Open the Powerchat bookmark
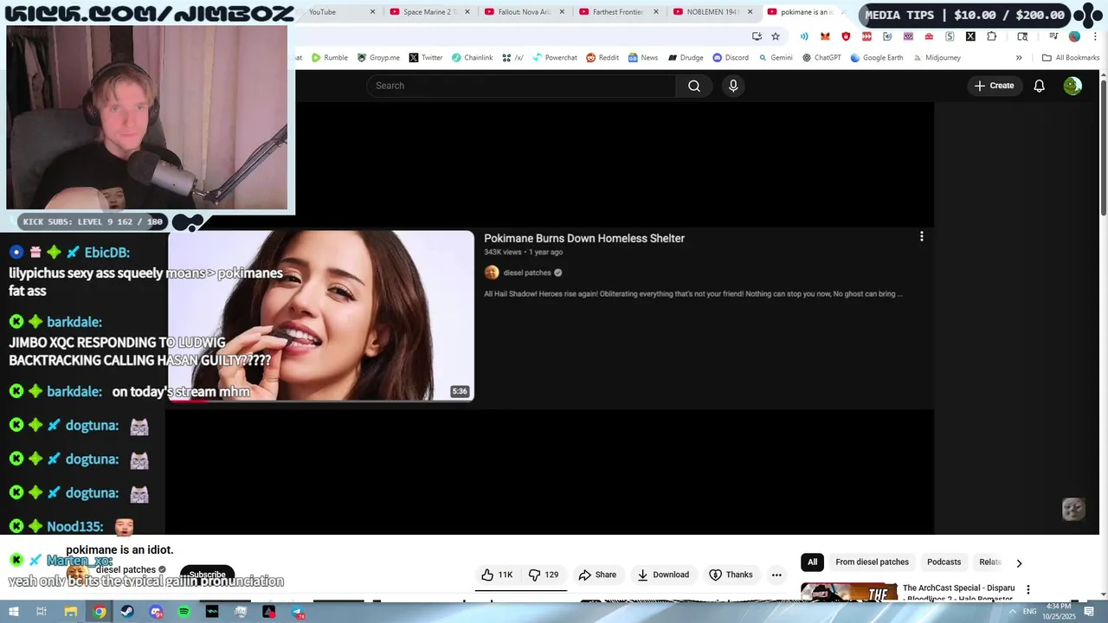Image resolution: width=1108 pixels, height=623 pixels. point(554,58)
